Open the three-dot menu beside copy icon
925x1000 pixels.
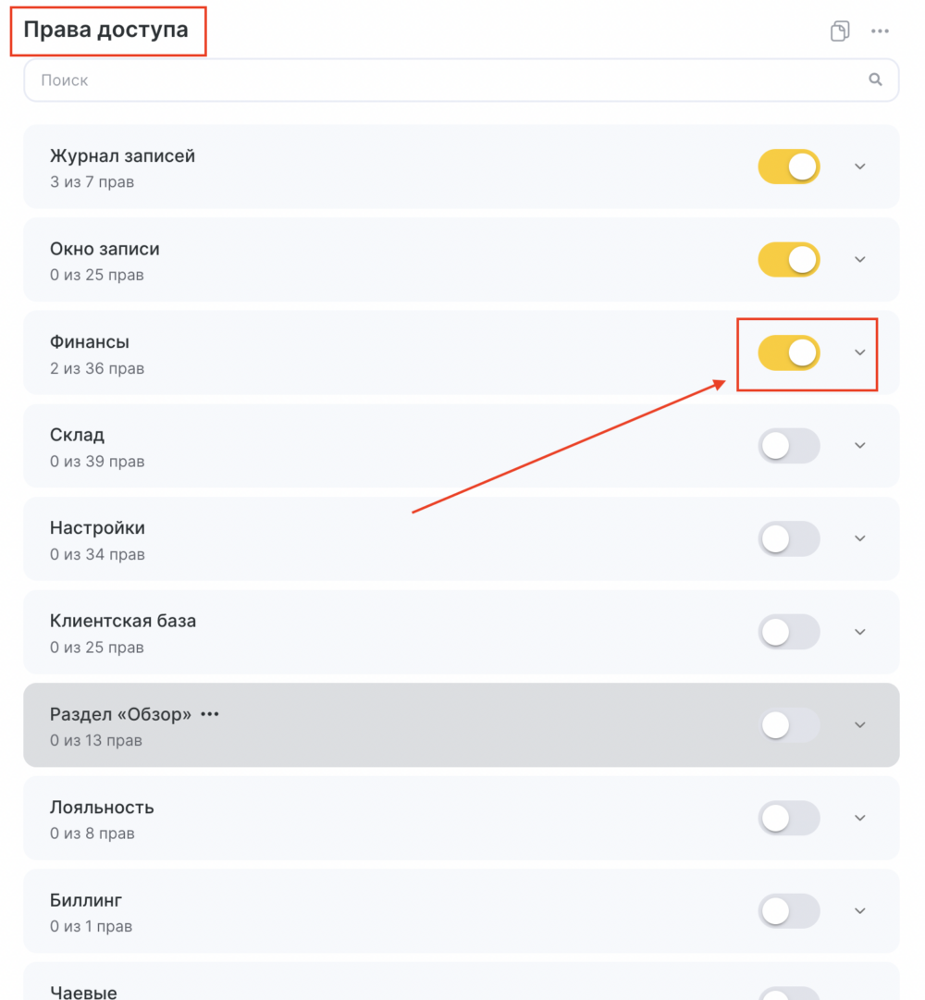point(880,31)
